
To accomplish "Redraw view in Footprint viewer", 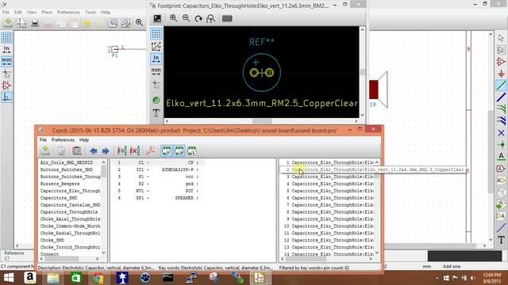I will [198, 18].
